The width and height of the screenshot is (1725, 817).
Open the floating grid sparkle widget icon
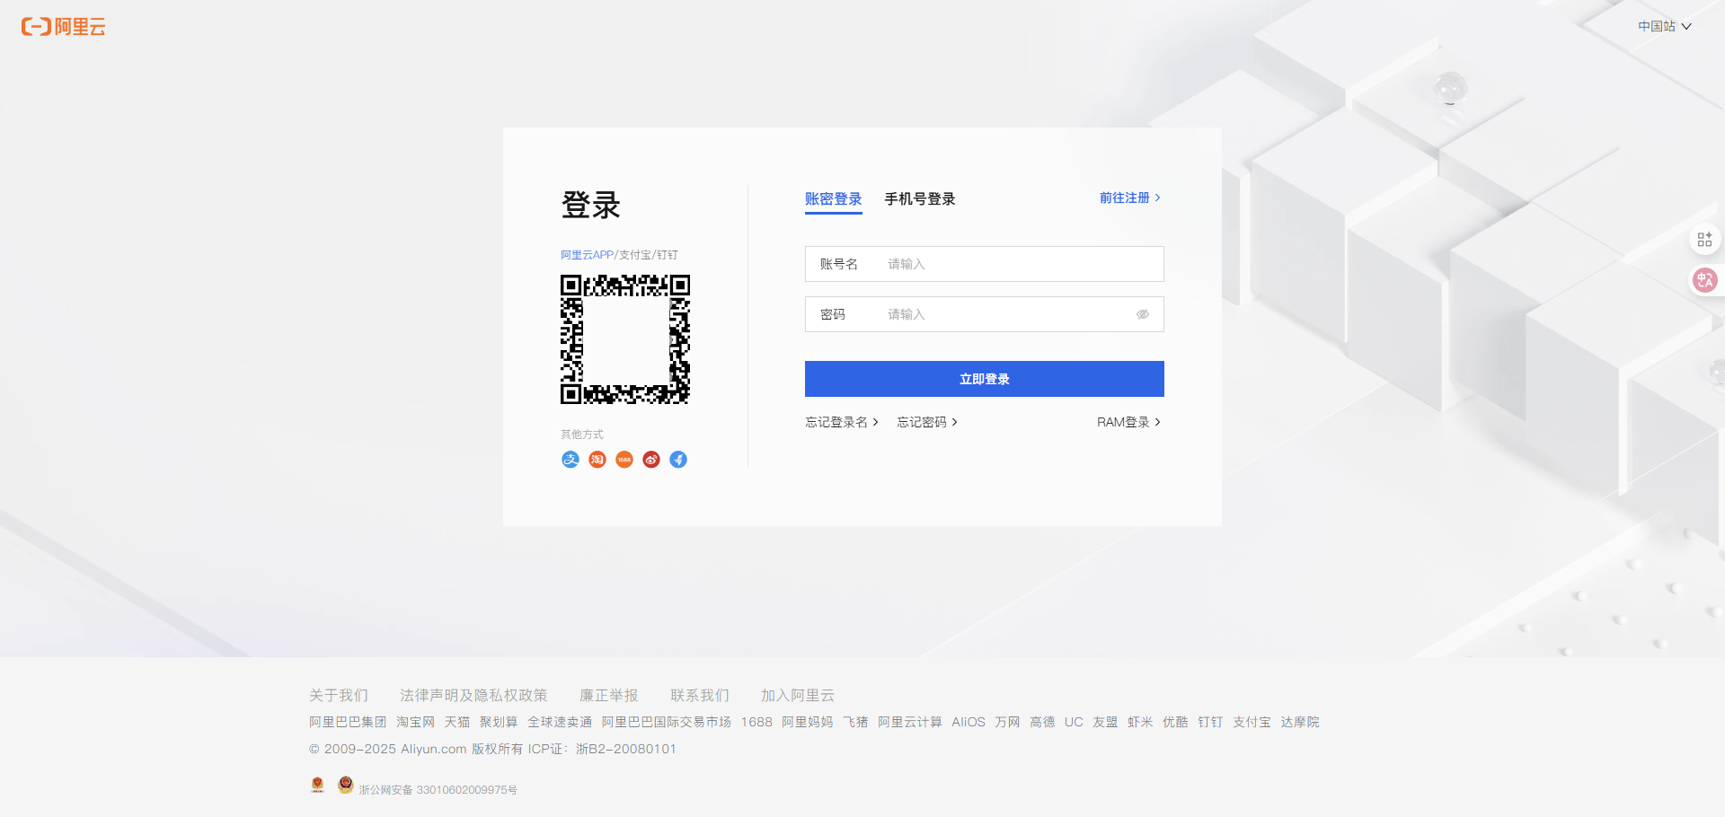pyautogui.click(x=1704, y=240)
